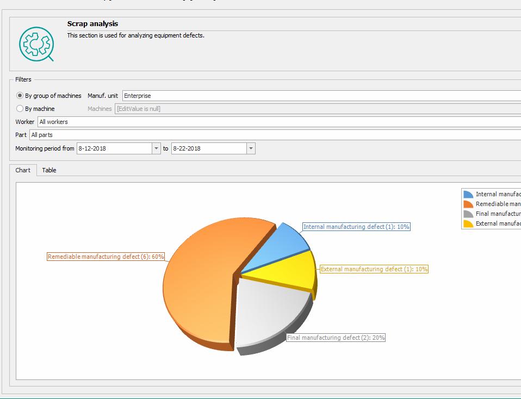The width and height of the screenshot is (521, 399).
Task: Expand the start date dropdown arrow
Action: (156, 148)
